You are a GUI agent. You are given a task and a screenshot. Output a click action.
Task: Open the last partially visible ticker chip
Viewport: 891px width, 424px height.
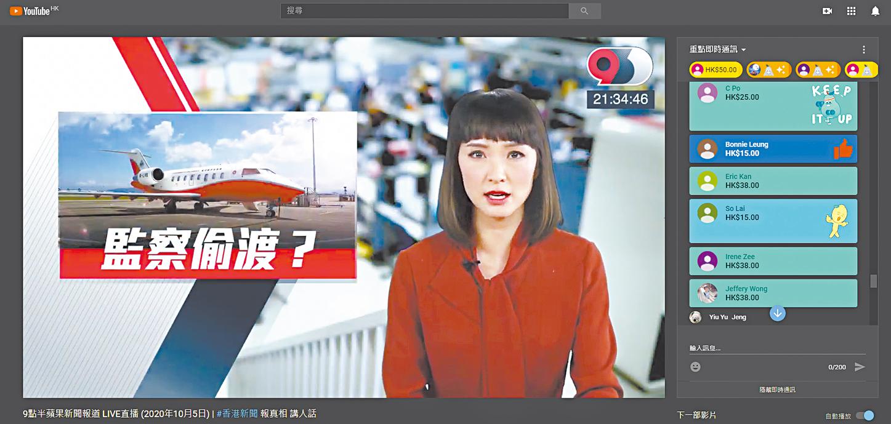click(x=861, y=70)
